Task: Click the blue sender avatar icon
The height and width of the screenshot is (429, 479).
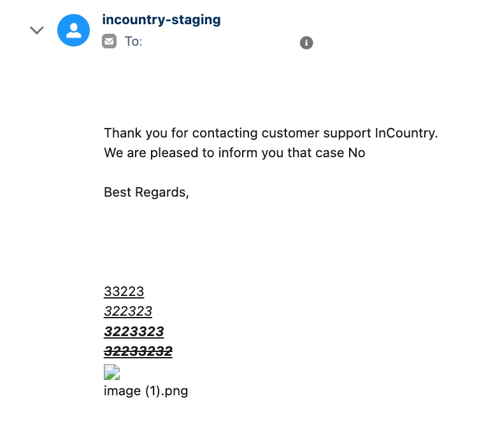Action: tap(74, 30)
